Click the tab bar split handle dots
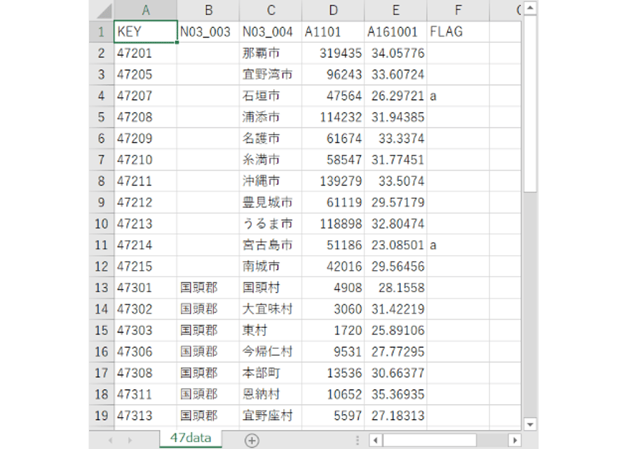The width and height of the screenshot is (629, 449). 357,440
